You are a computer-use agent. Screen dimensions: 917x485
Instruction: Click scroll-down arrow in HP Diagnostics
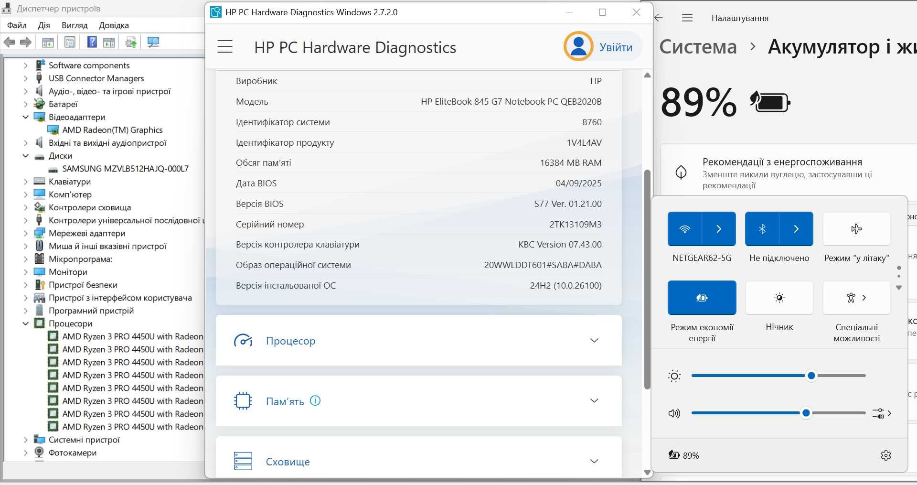pos(647,473)
